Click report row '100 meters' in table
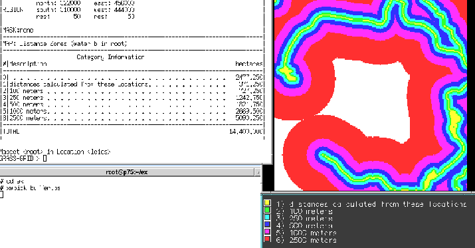This screenshot has width=475, height=248. tap(132, 91)
